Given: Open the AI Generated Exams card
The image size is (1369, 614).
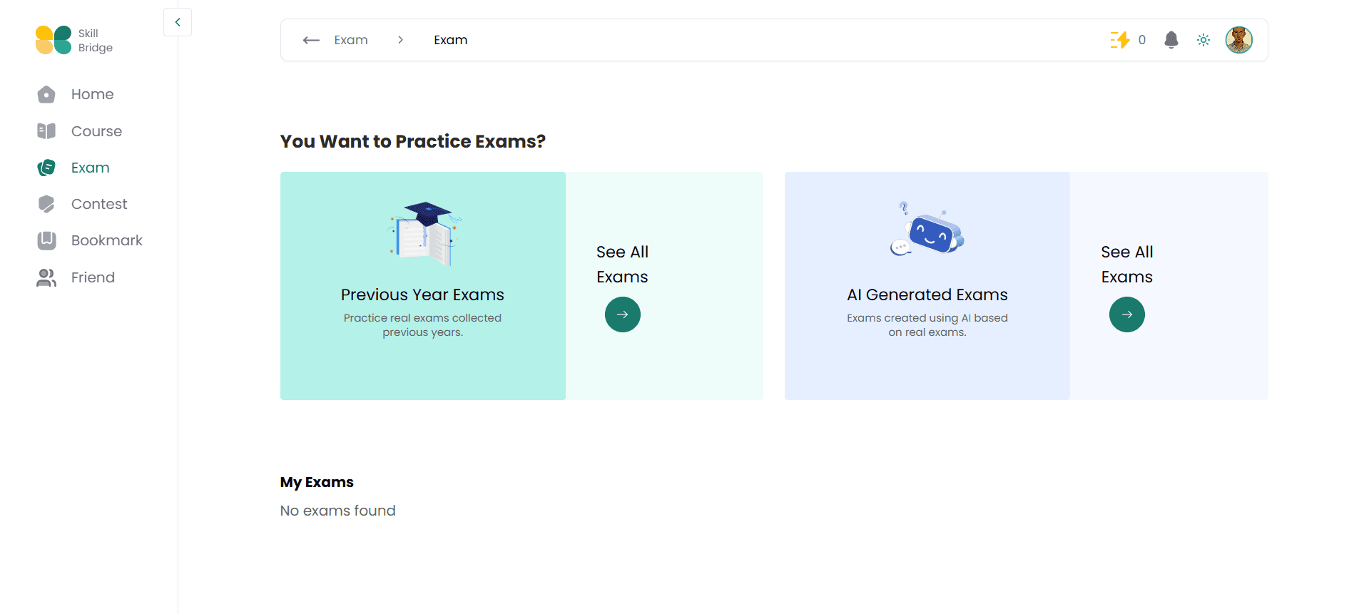Looking at the screenshot, I should pos(927,286).
